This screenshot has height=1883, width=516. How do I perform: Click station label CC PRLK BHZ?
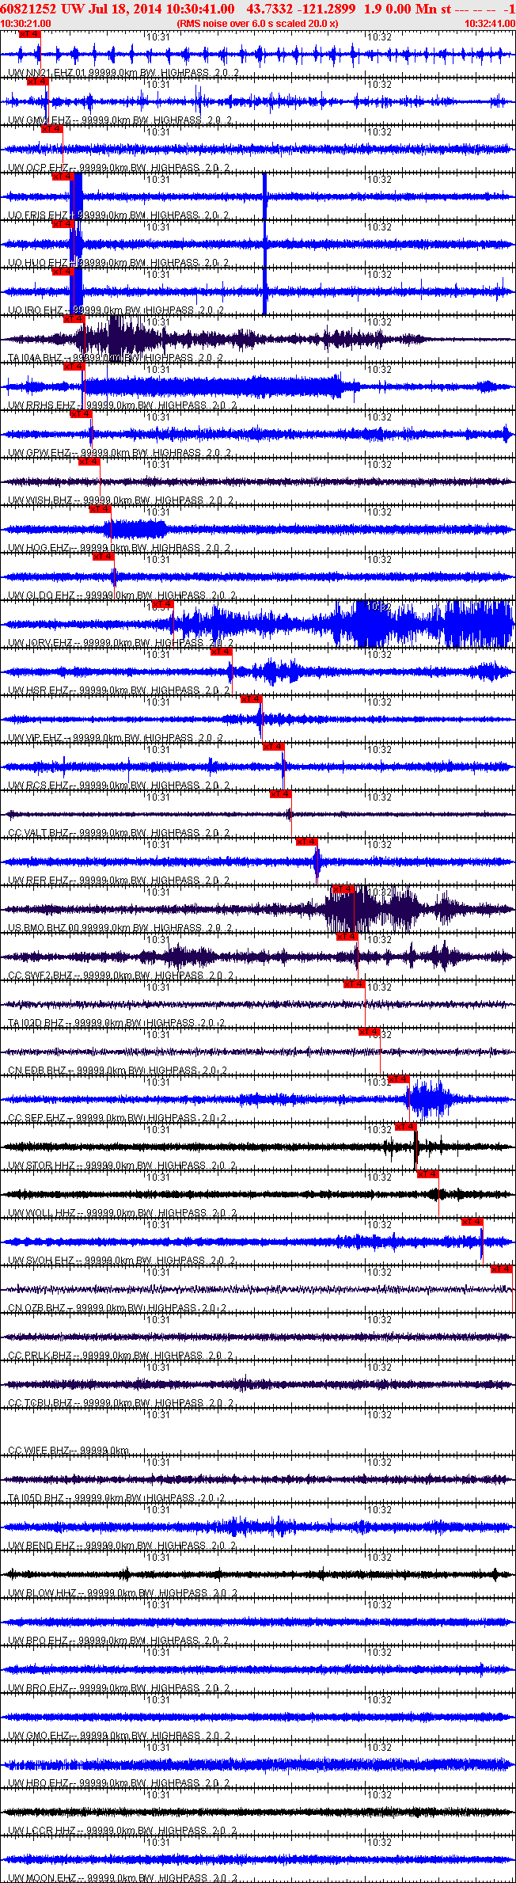[40, 1356]
